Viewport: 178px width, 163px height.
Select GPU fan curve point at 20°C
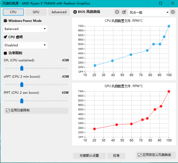pos(95,129)
